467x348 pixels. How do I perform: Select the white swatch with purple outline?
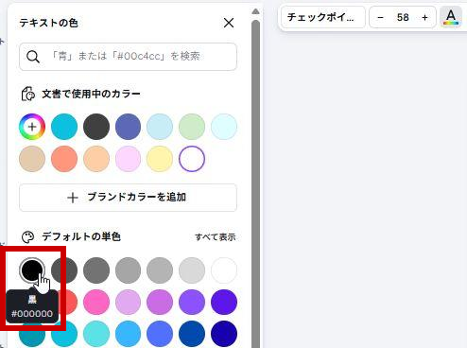[192, 159]
